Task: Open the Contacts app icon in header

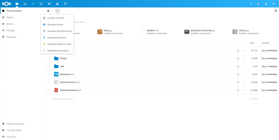Action: (57, 4)
